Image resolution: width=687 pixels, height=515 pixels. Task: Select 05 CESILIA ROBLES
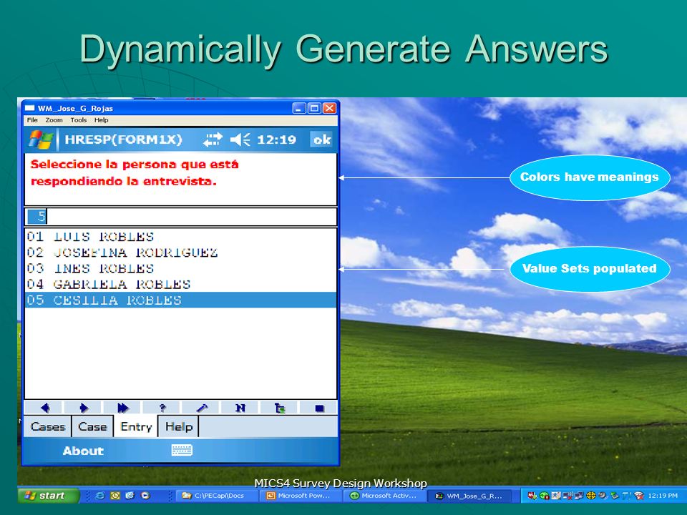(180, 300)
